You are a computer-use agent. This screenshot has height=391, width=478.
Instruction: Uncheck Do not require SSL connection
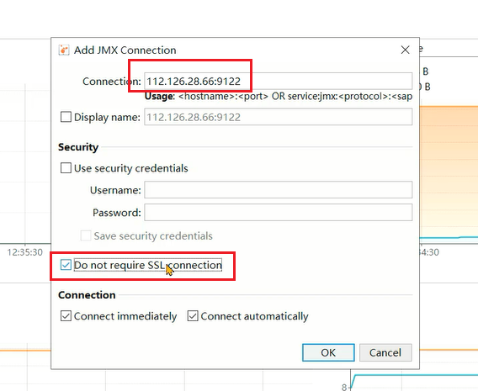[x=66, y=265]
